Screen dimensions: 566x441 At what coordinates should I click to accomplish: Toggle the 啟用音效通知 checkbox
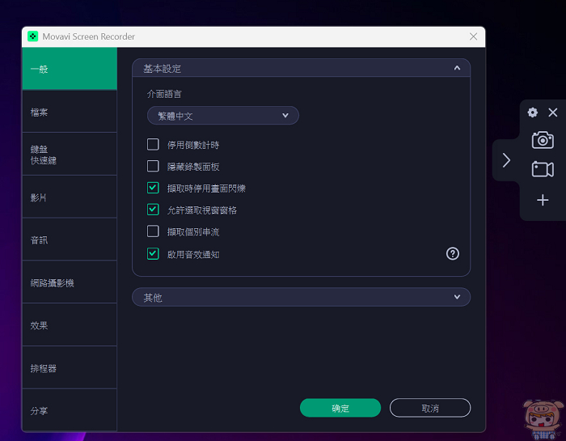point(153,254)
